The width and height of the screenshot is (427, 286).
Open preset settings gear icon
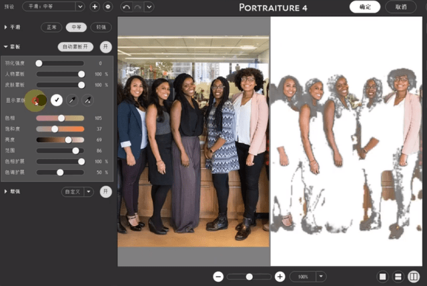[x=108, y=7]
